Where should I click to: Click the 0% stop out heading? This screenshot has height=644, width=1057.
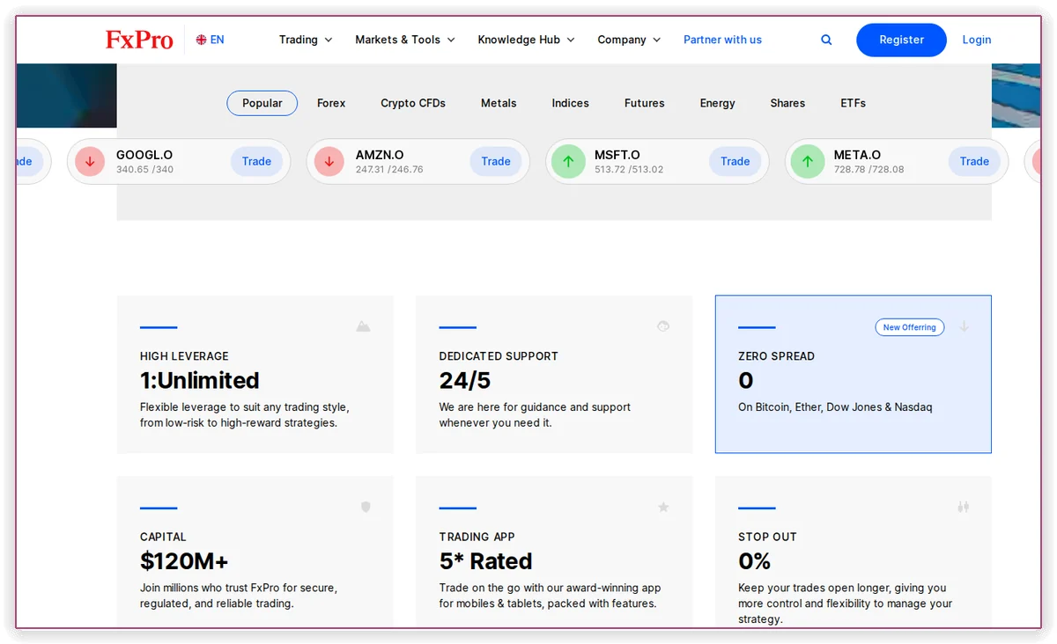pos(755,561)
